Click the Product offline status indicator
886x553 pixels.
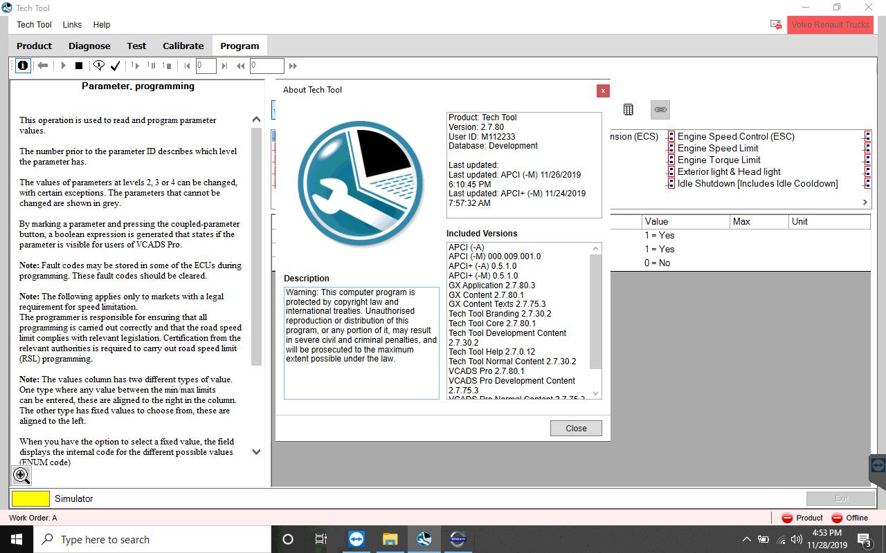pyautogui.click(x=802, y=518)
